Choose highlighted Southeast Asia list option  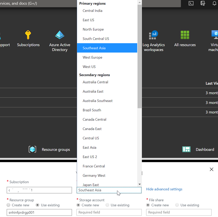[x=107, y=48]
